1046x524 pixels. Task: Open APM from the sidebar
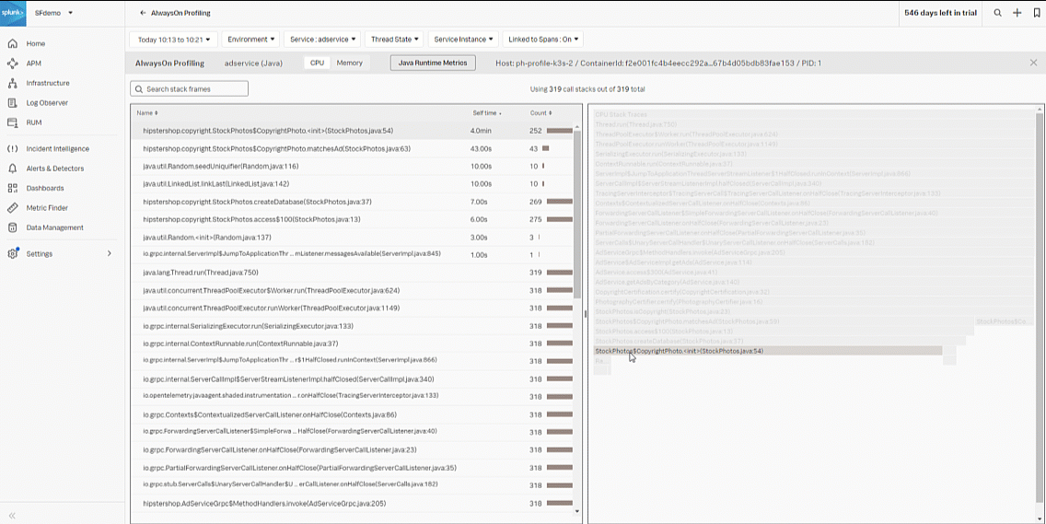click(33, 64)
